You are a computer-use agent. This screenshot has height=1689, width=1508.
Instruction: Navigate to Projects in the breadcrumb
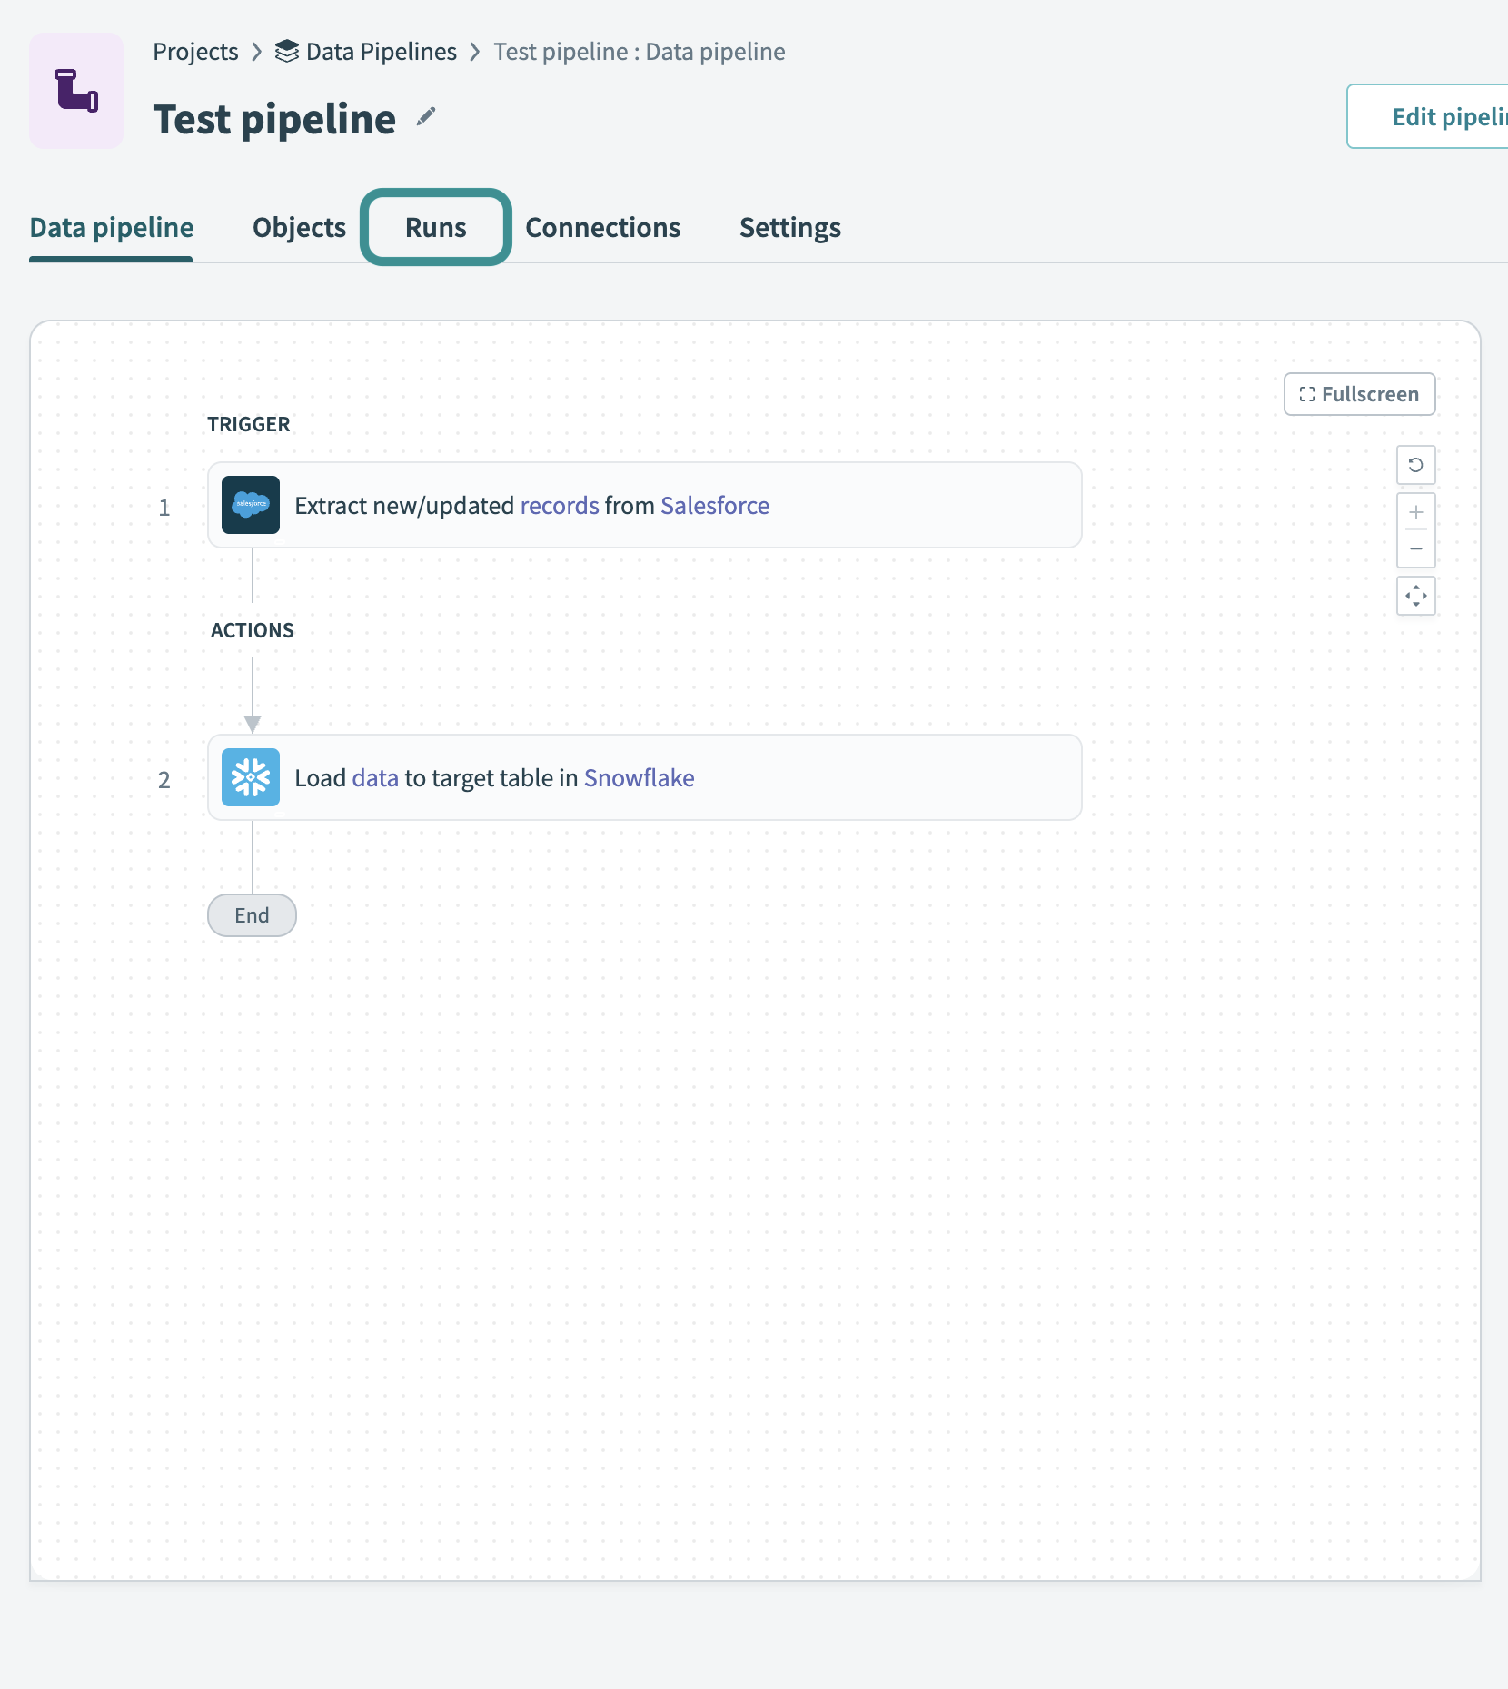tap(195, 52)
